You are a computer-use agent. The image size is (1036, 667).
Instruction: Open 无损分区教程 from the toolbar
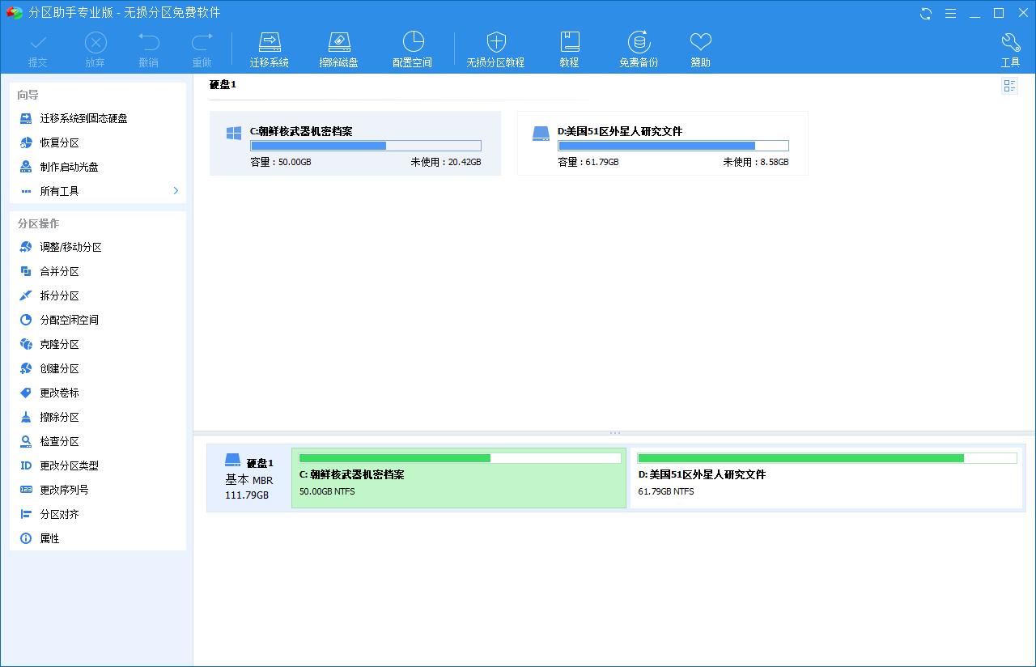(x=495, y=47)
